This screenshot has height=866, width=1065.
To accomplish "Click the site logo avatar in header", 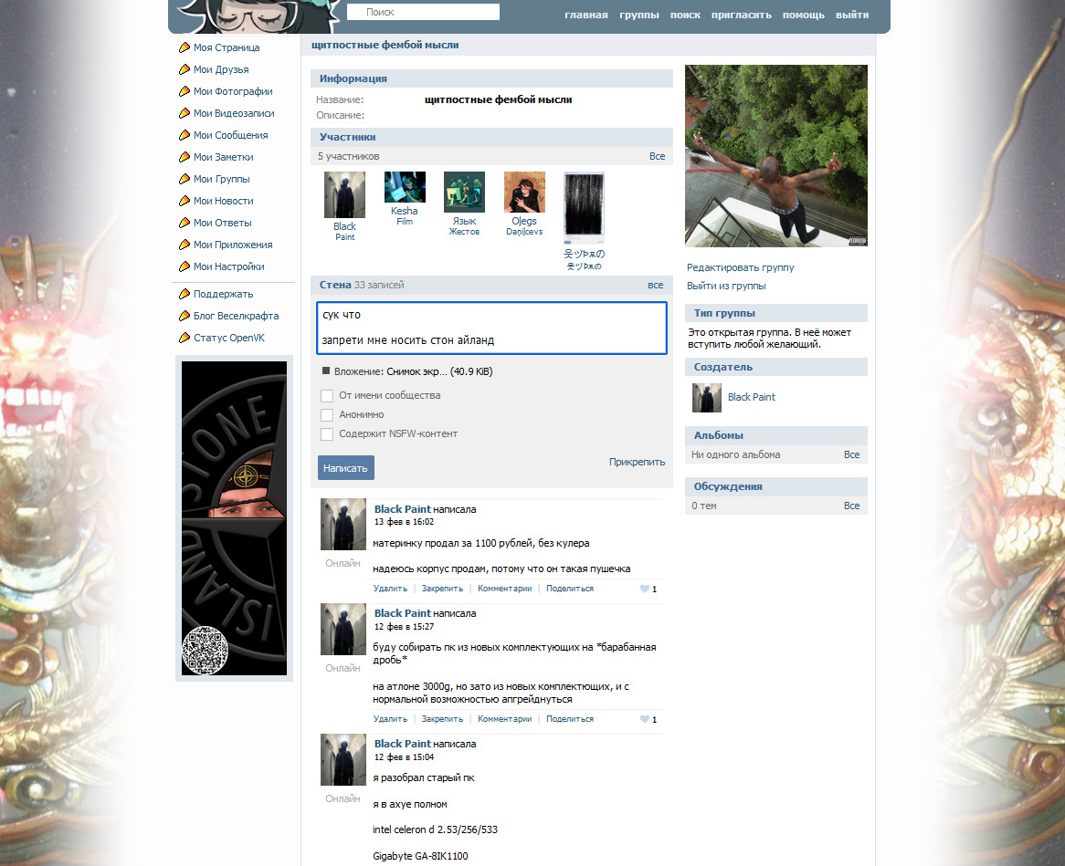I will point(258,16).
